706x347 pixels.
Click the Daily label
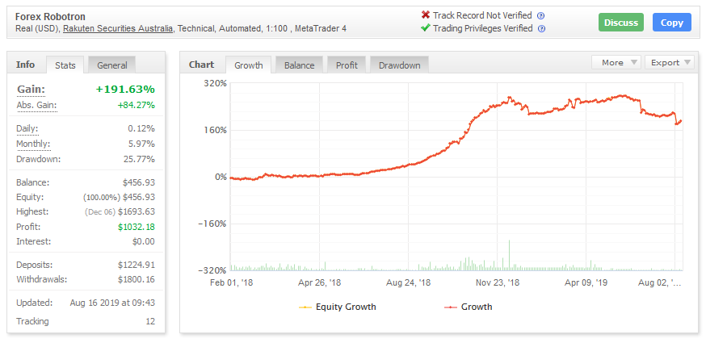point(27,129)
